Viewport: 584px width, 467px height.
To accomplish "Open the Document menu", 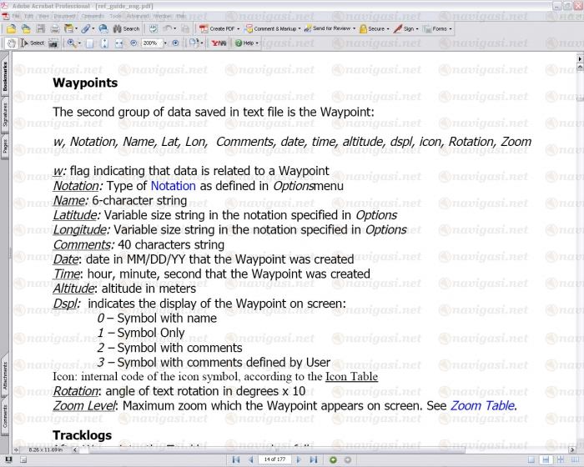I will 63,16.
